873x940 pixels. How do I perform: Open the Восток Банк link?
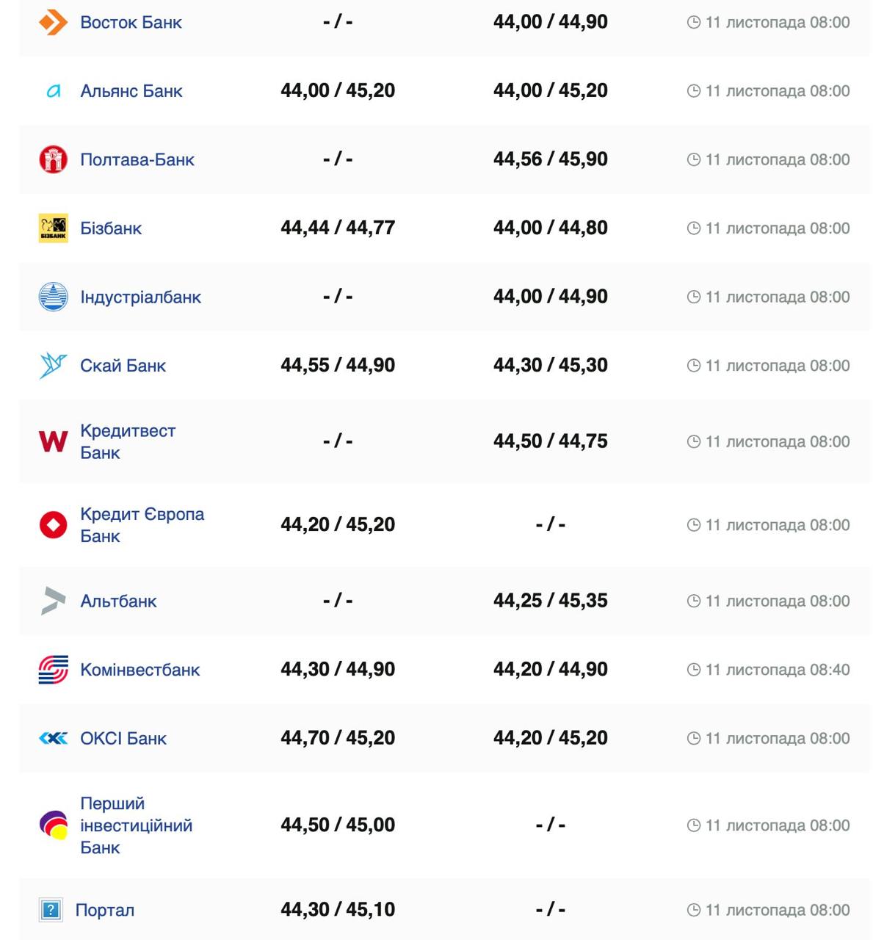tap(131, 23)
